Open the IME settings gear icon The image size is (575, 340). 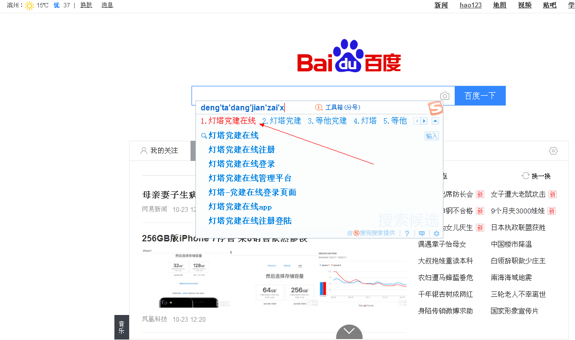(436, 234)
